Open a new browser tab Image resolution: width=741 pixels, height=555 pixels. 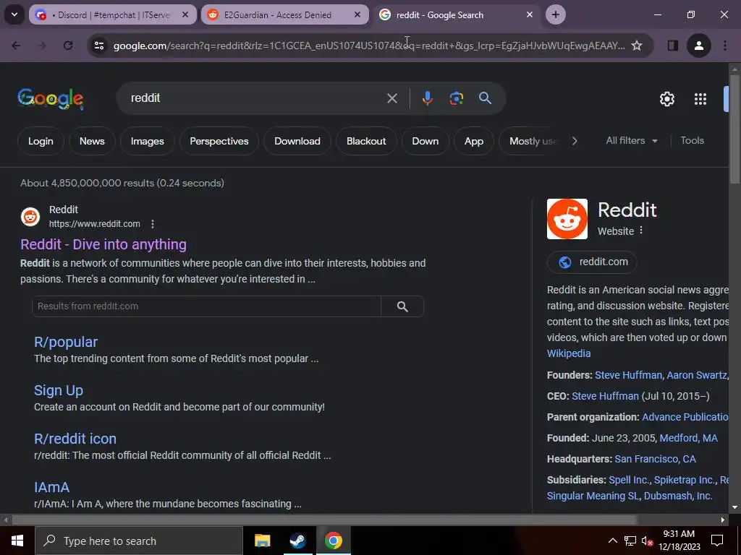[x=555, y=14]
